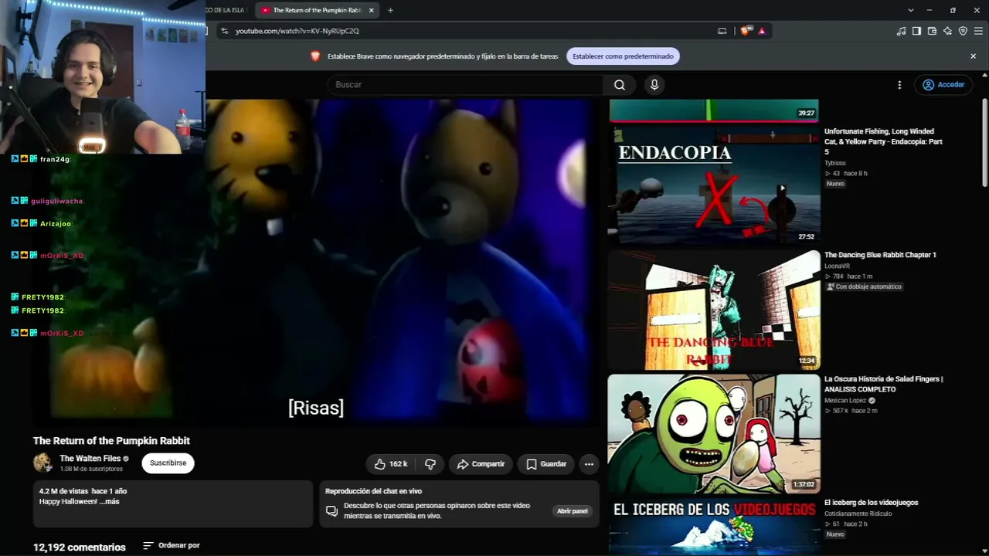Open El Iceberg de los Videojuegos thumbnail

pos(713,527)
